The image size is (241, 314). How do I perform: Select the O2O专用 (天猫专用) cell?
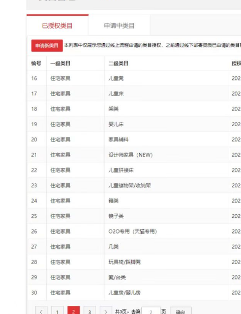click(x=133, y=232)
